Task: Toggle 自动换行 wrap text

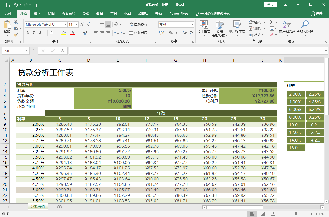Action: coord(138,24)
